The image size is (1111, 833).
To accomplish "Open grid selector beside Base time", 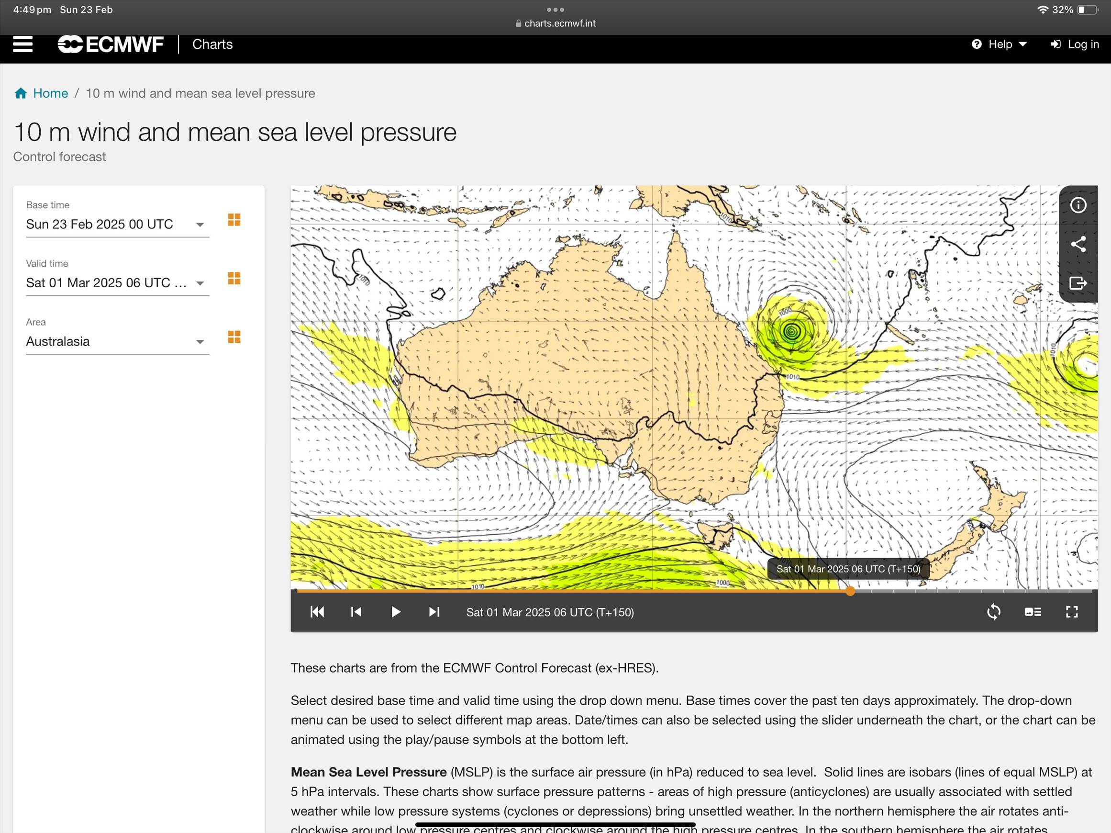I will tap(234, 220).
